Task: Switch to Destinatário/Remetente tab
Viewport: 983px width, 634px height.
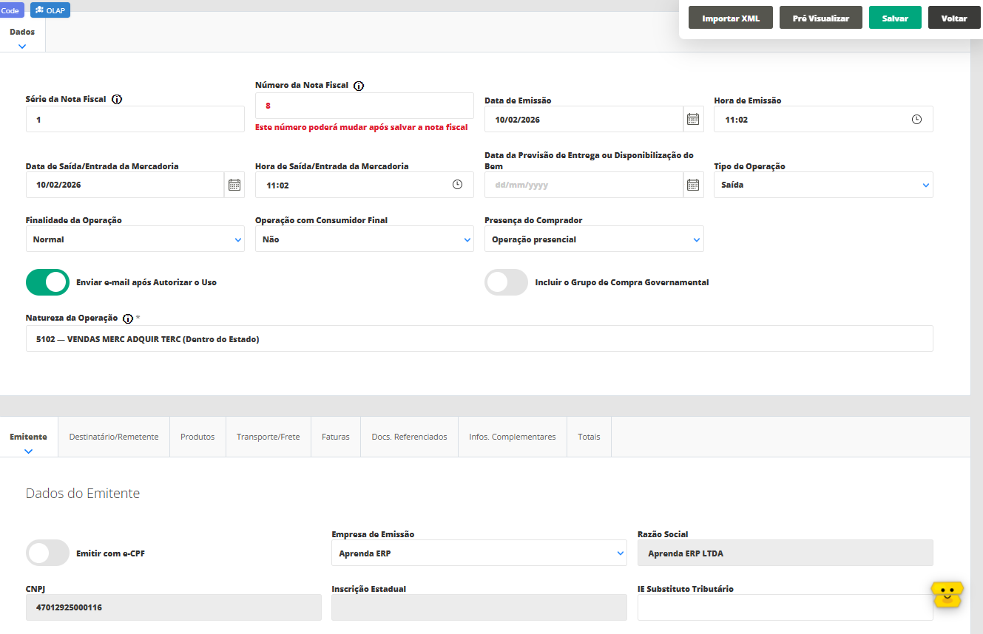Action: tap(114, 437)
